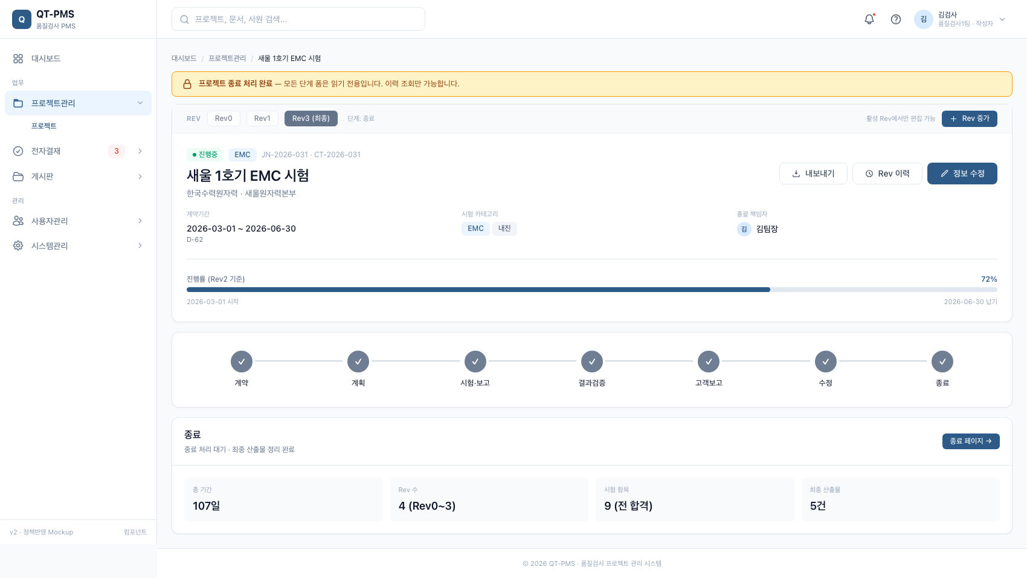Click the 72% progress bar
This screenshot has width=1027, height=578.
click(x=592, y=290)
